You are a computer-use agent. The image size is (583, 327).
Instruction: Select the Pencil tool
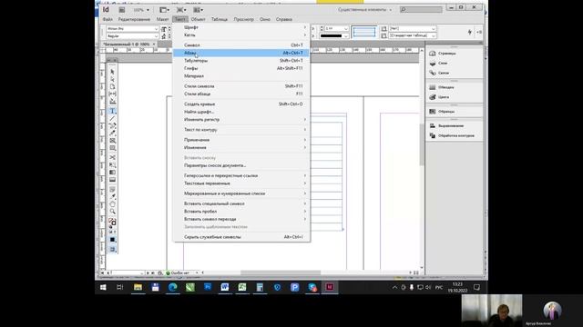coord(112,134)
